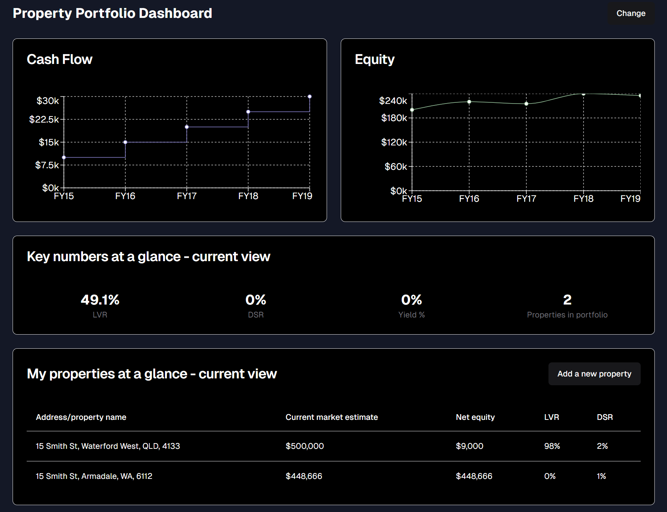Click the FY17 data point on Cash Flow chart
Screen dimensions: 667x512
click(187, 127)
